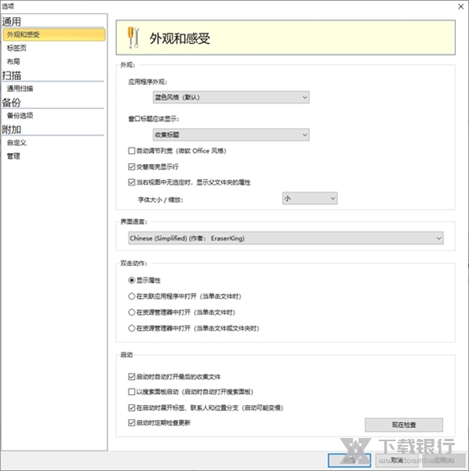Click the 应用(A) button
Viewport: 469px width, 471px height.
point(443,460)
